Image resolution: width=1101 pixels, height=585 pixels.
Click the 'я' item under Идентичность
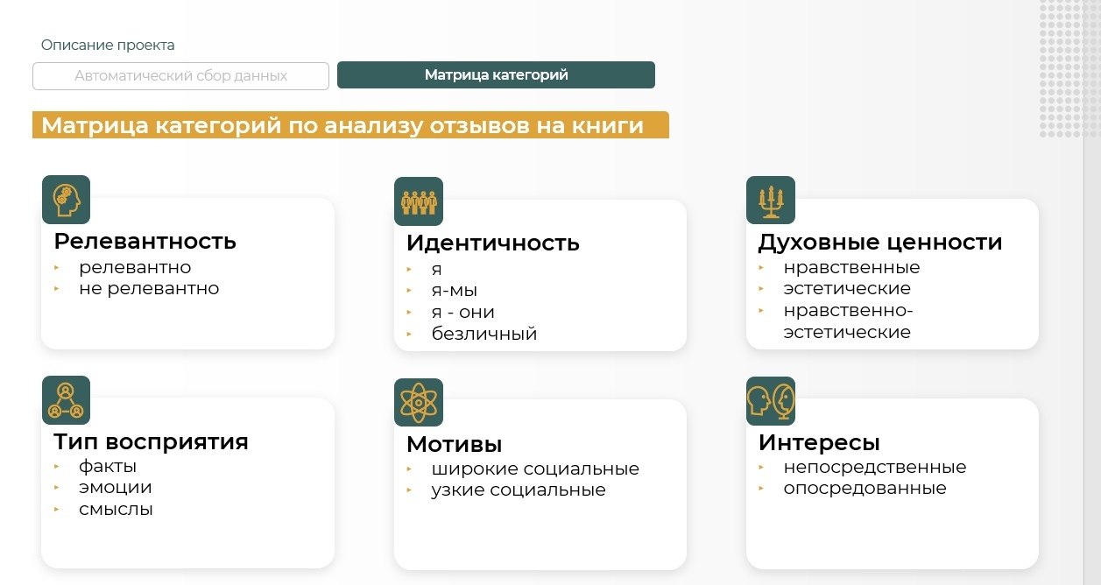coord(437,271)
